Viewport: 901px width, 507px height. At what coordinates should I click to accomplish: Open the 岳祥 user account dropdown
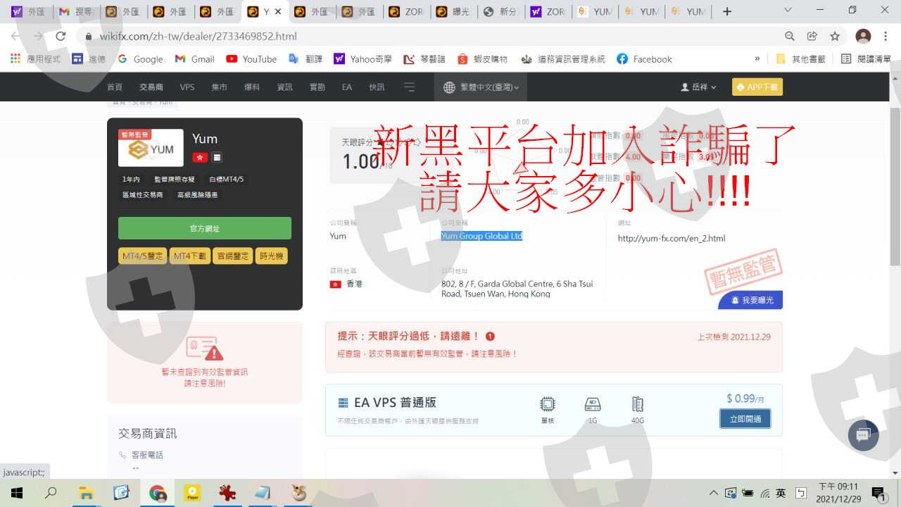pos(698,87)
